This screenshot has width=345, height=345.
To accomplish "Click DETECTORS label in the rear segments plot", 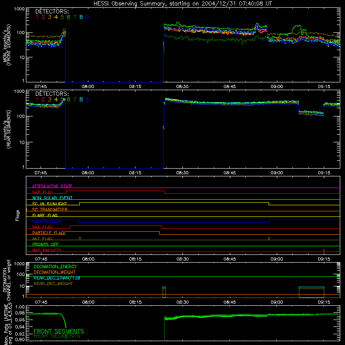I will (52, 94).
